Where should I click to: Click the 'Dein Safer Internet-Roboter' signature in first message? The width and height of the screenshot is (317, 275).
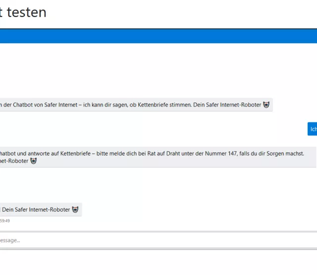(x=225, y=105)
